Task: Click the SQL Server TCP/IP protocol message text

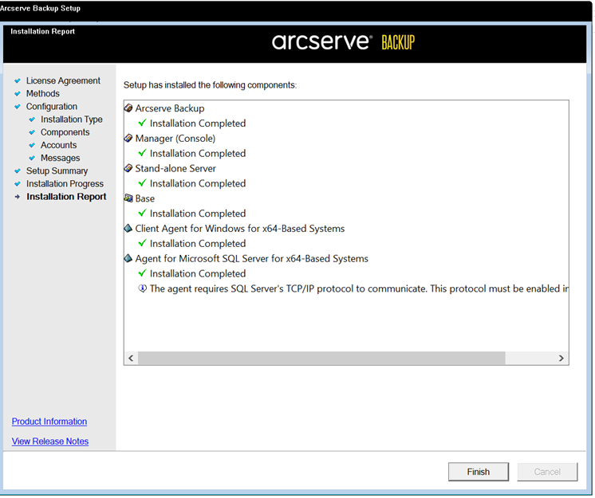Action: click(359, 288)
